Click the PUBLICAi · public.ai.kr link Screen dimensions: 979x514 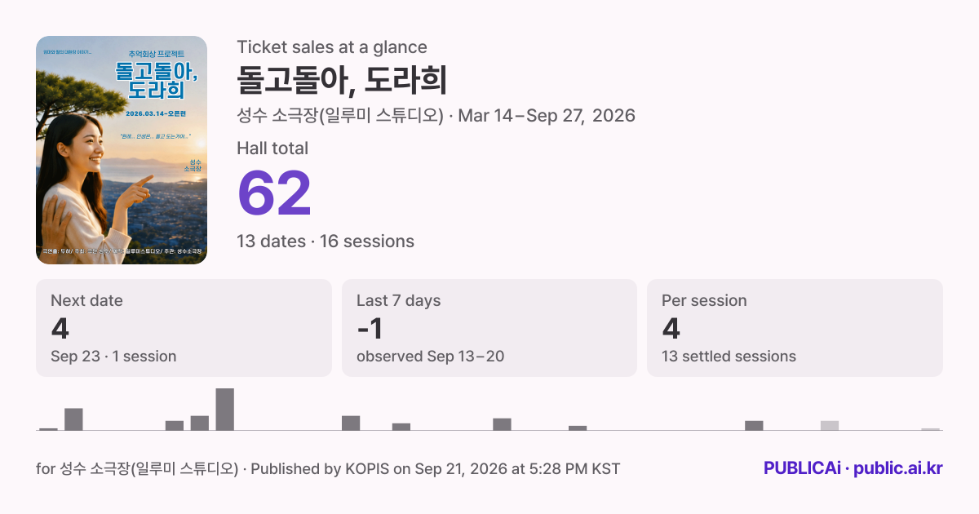[x=853, y=468]
